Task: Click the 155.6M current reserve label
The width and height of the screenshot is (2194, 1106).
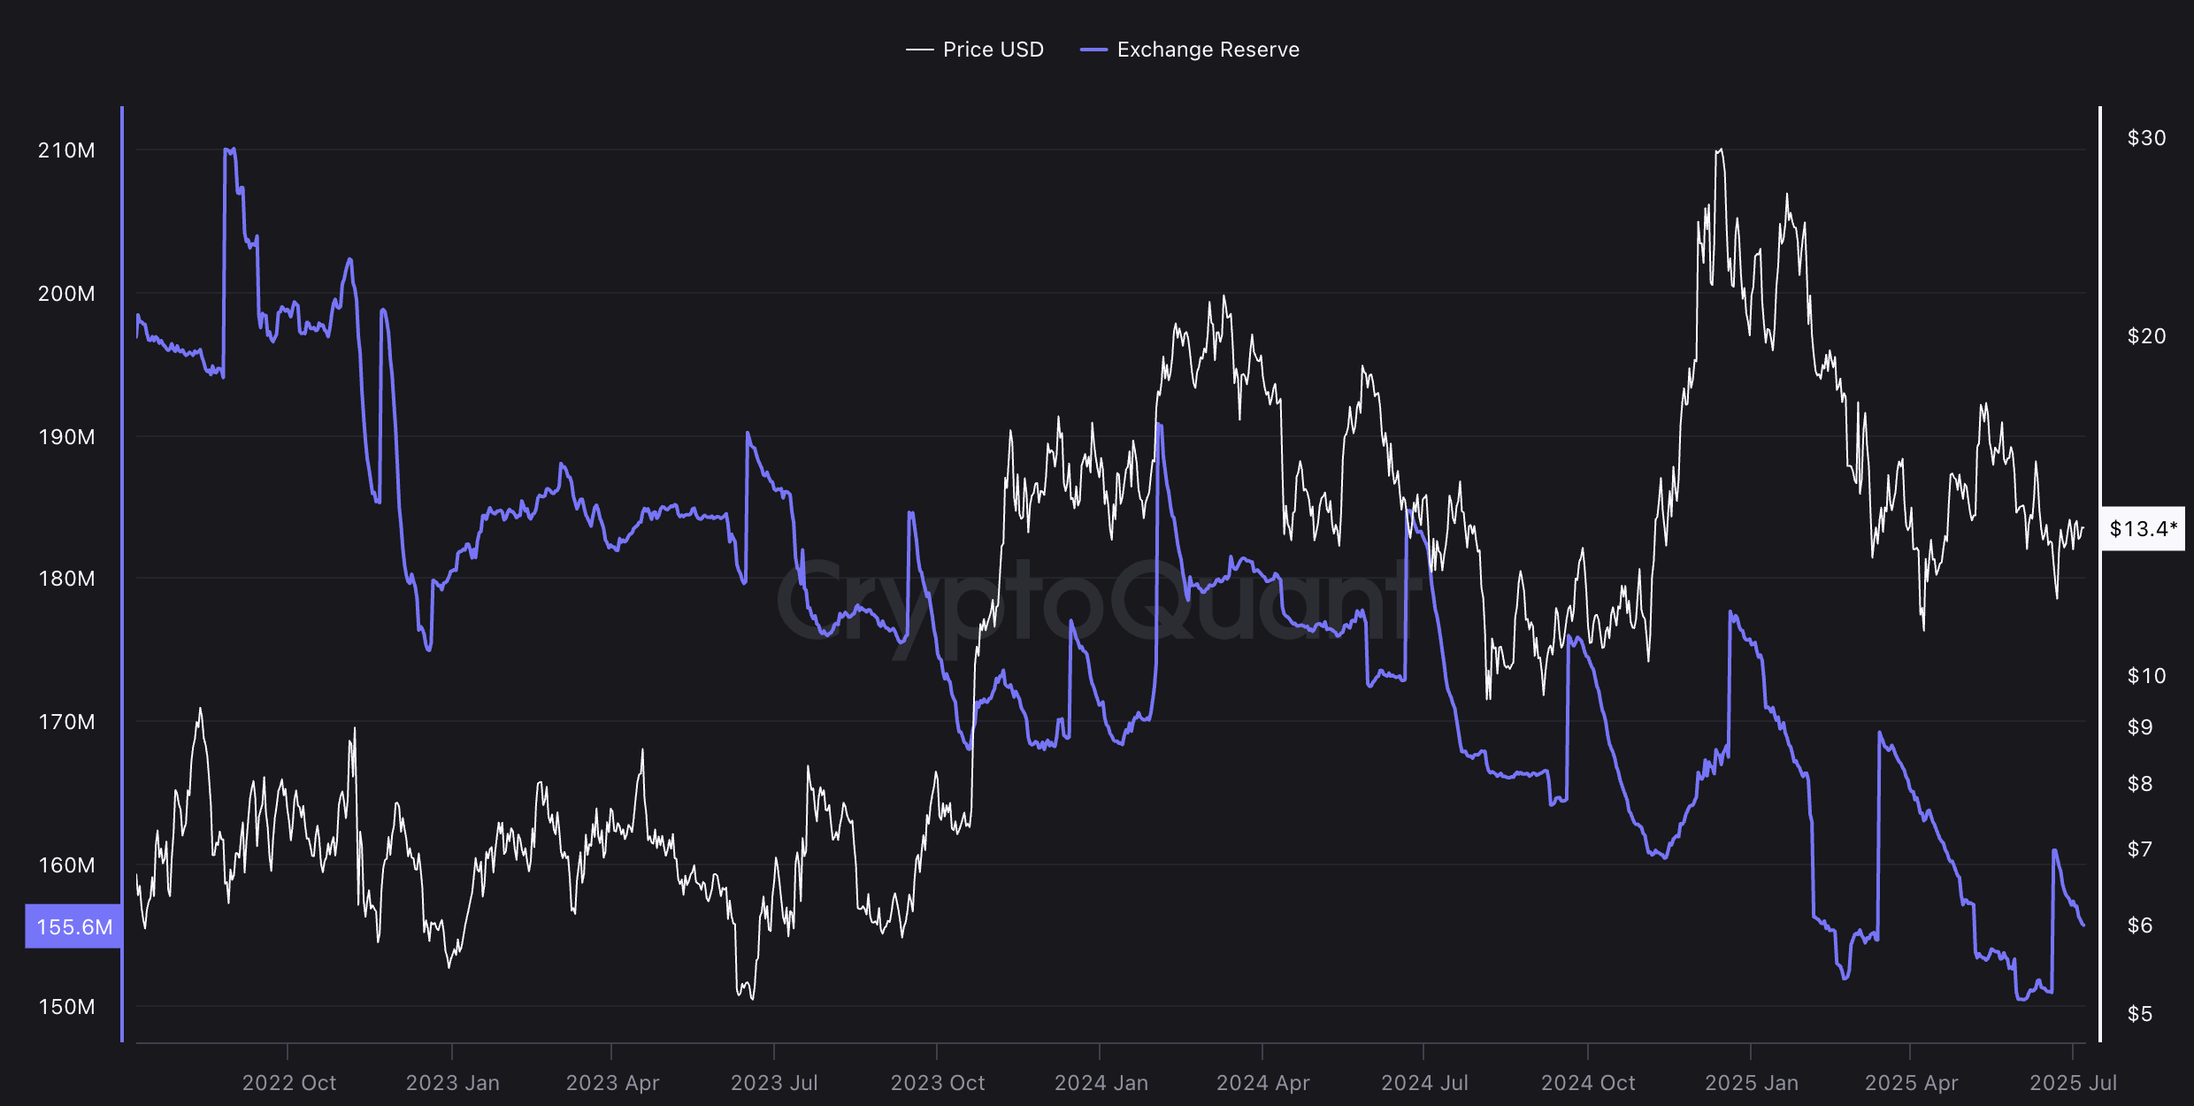Action: coord(73,926)
